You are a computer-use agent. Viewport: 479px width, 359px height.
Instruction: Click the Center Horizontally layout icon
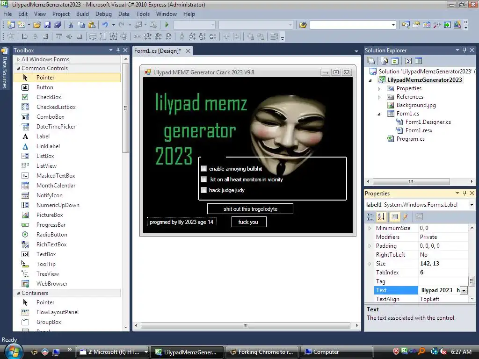click(x=226, y=36)
